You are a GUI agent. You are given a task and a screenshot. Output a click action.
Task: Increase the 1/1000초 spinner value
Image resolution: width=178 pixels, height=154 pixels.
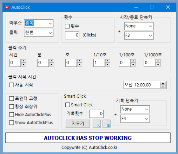(x=158, y=61)
